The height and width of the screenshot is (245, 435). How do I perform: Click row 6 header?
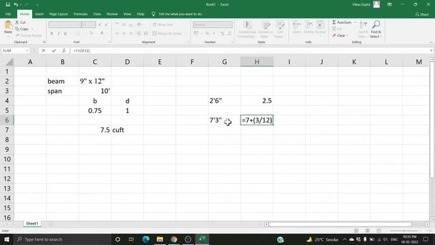click(7, 120)
